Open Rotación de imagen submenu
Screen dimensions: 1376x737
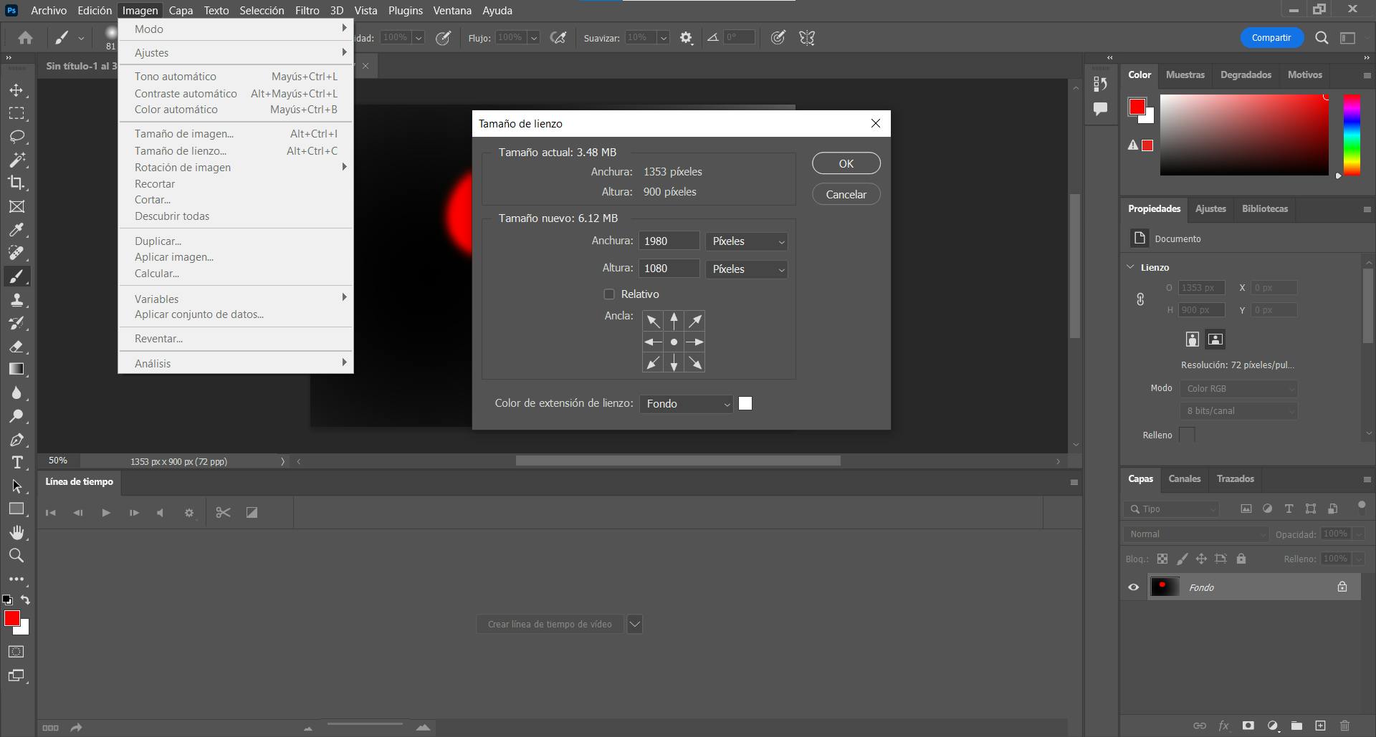(236, 168)
